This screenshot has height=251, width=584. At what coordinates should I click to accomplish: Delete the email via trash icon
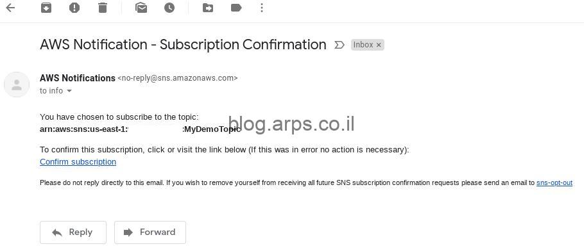pos(103,8)
